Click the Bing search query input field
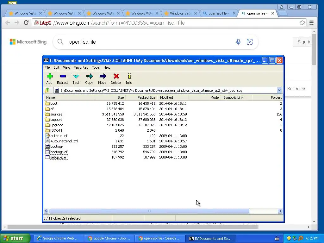 [150, 42]
